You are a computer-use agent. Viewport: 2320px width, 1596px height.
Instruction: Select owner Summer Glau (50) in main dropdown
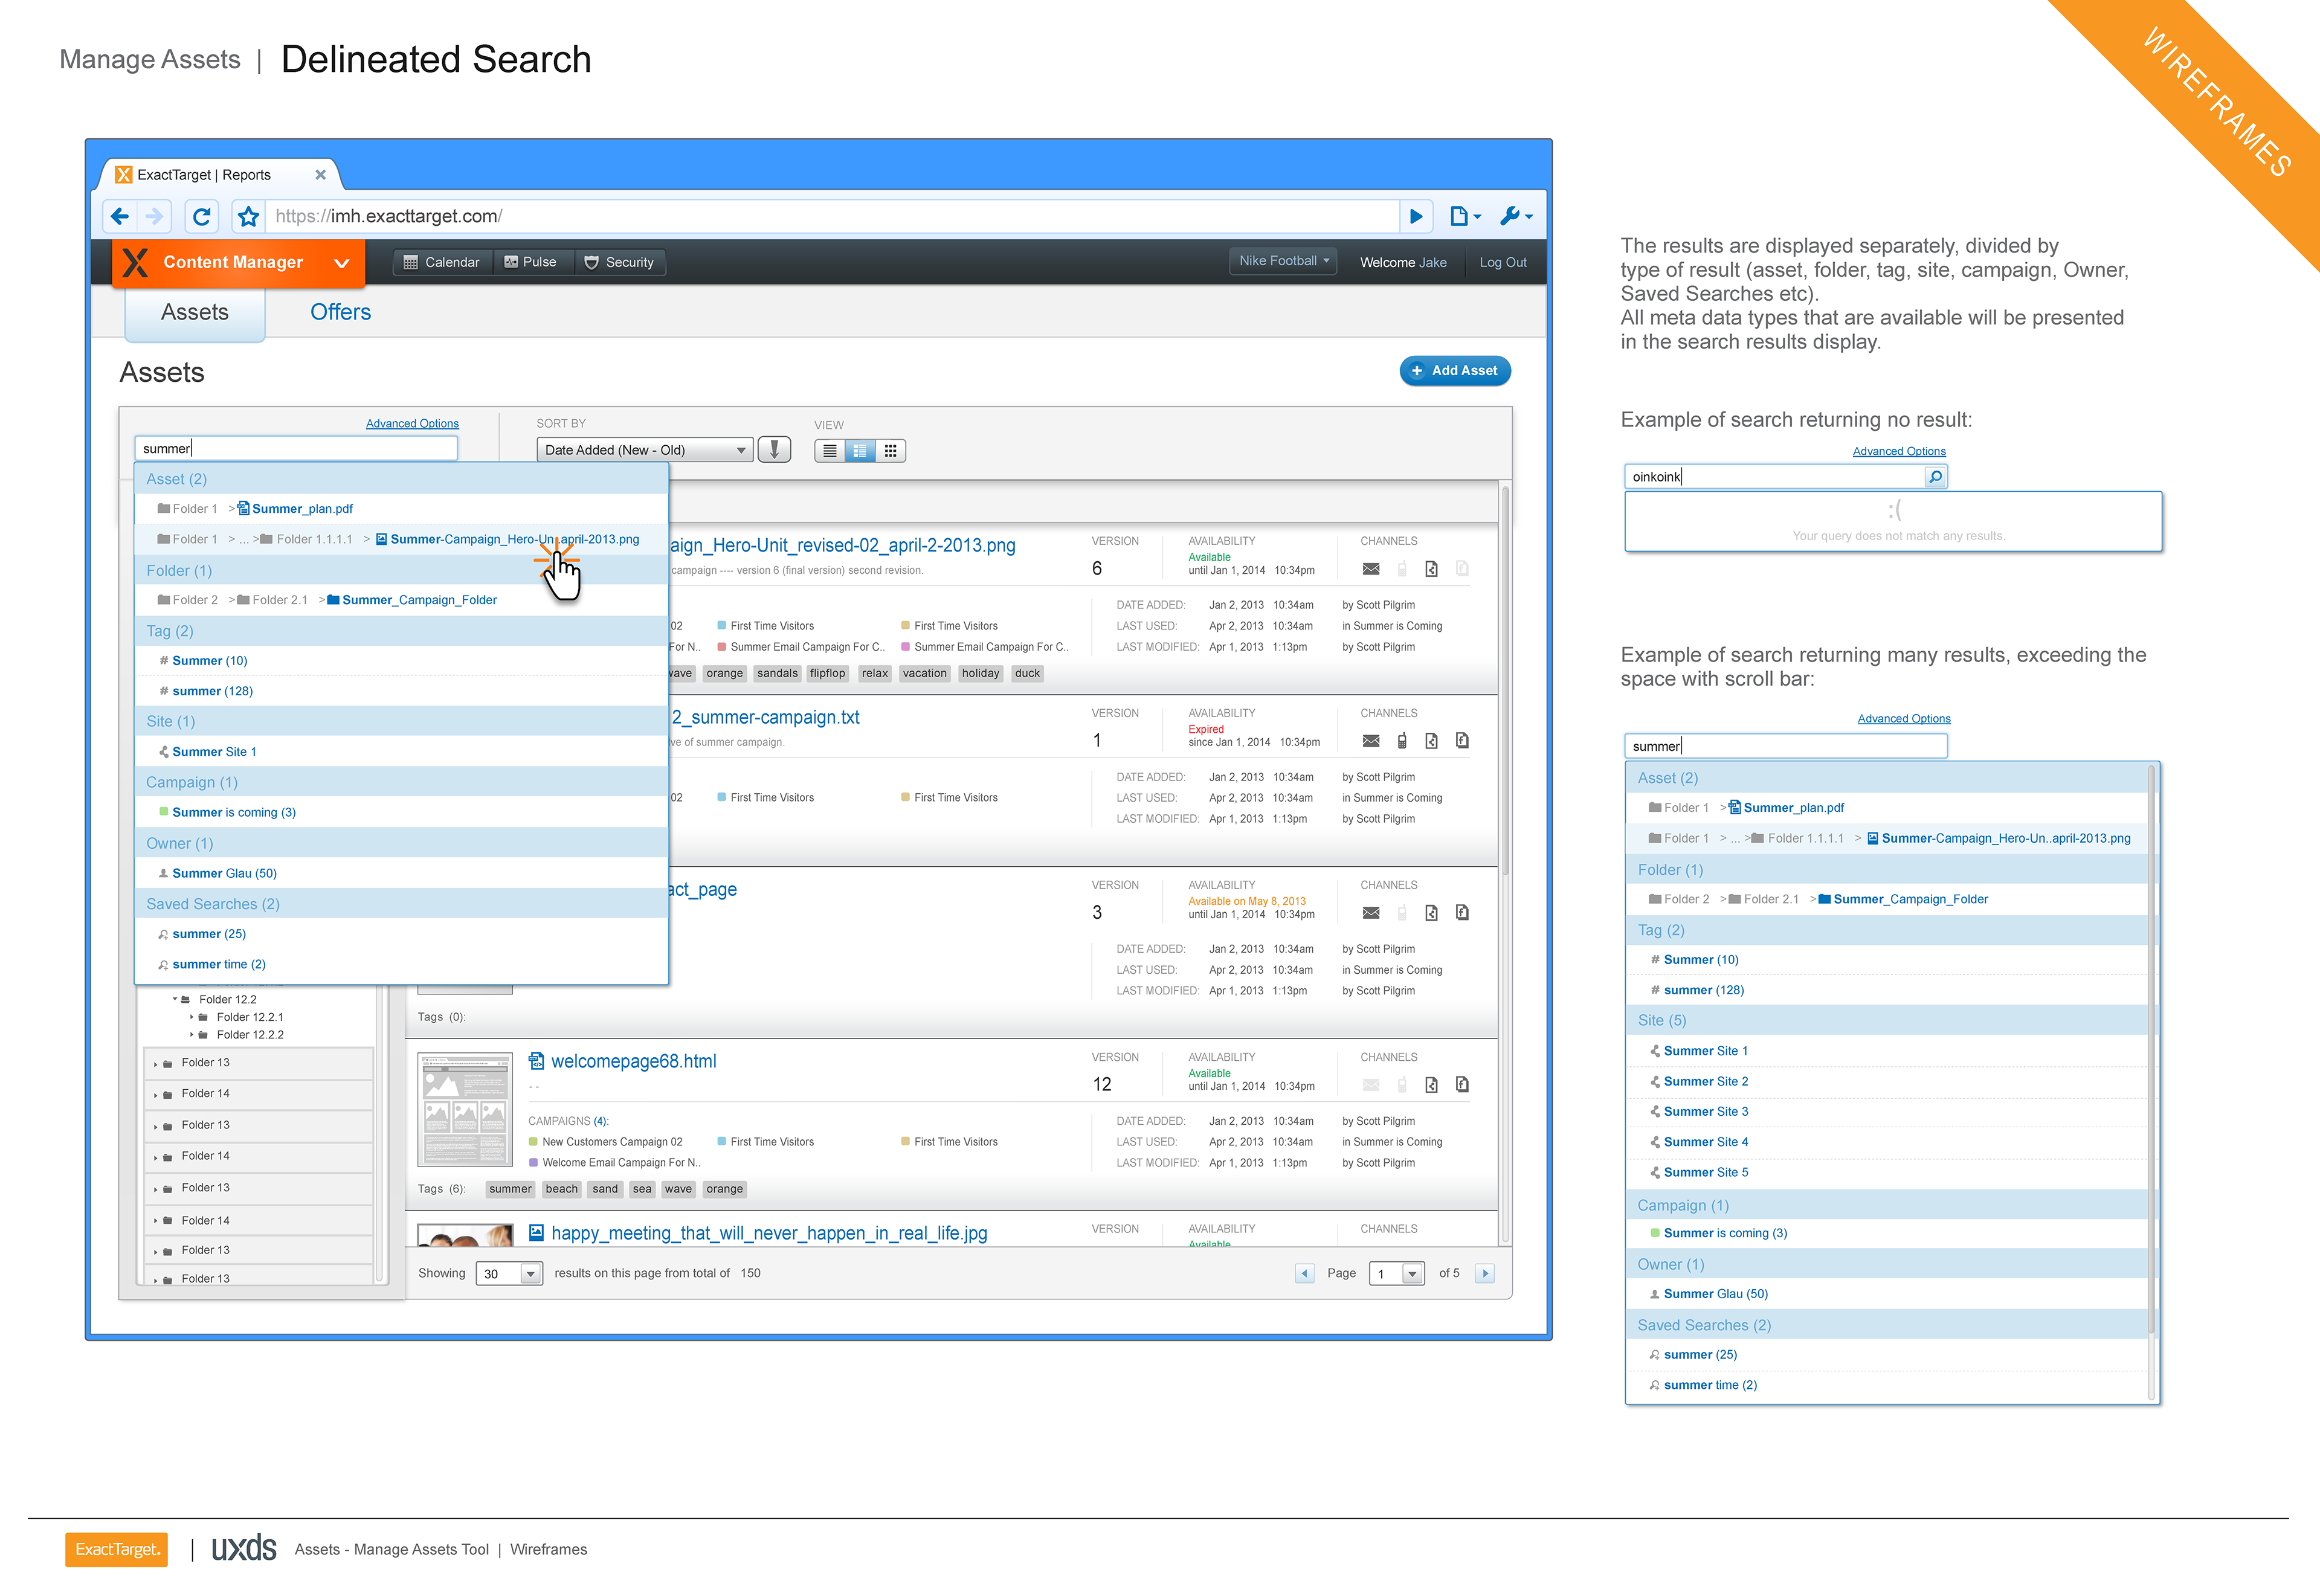click(x=224, y=874)
